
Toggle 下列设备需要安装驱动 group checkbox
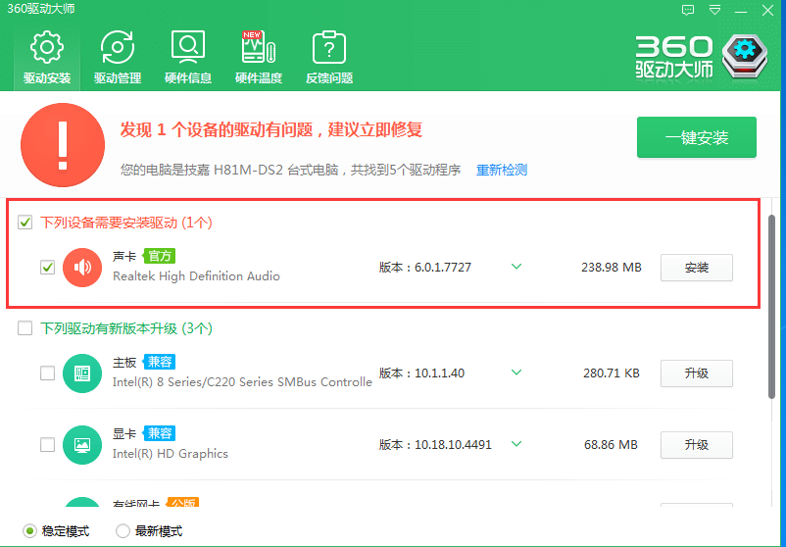[25, 223]
